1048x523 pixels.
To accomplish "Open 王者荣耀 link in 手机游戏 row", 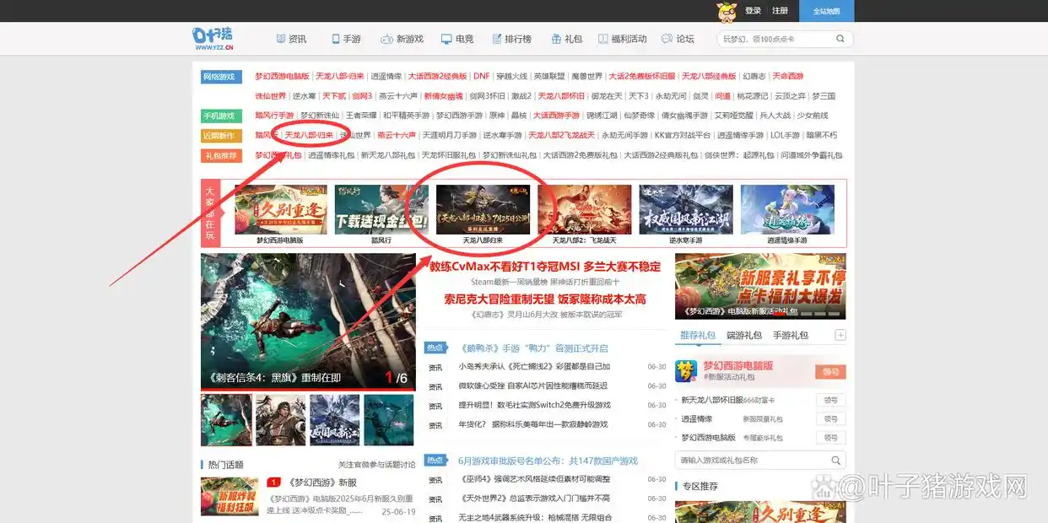I will tap(361, 116).
